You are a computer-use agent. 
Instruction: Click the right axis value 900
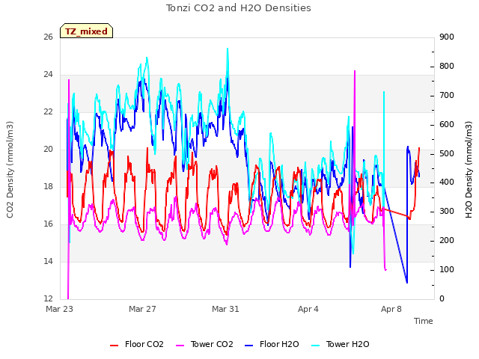pos(447,37)
